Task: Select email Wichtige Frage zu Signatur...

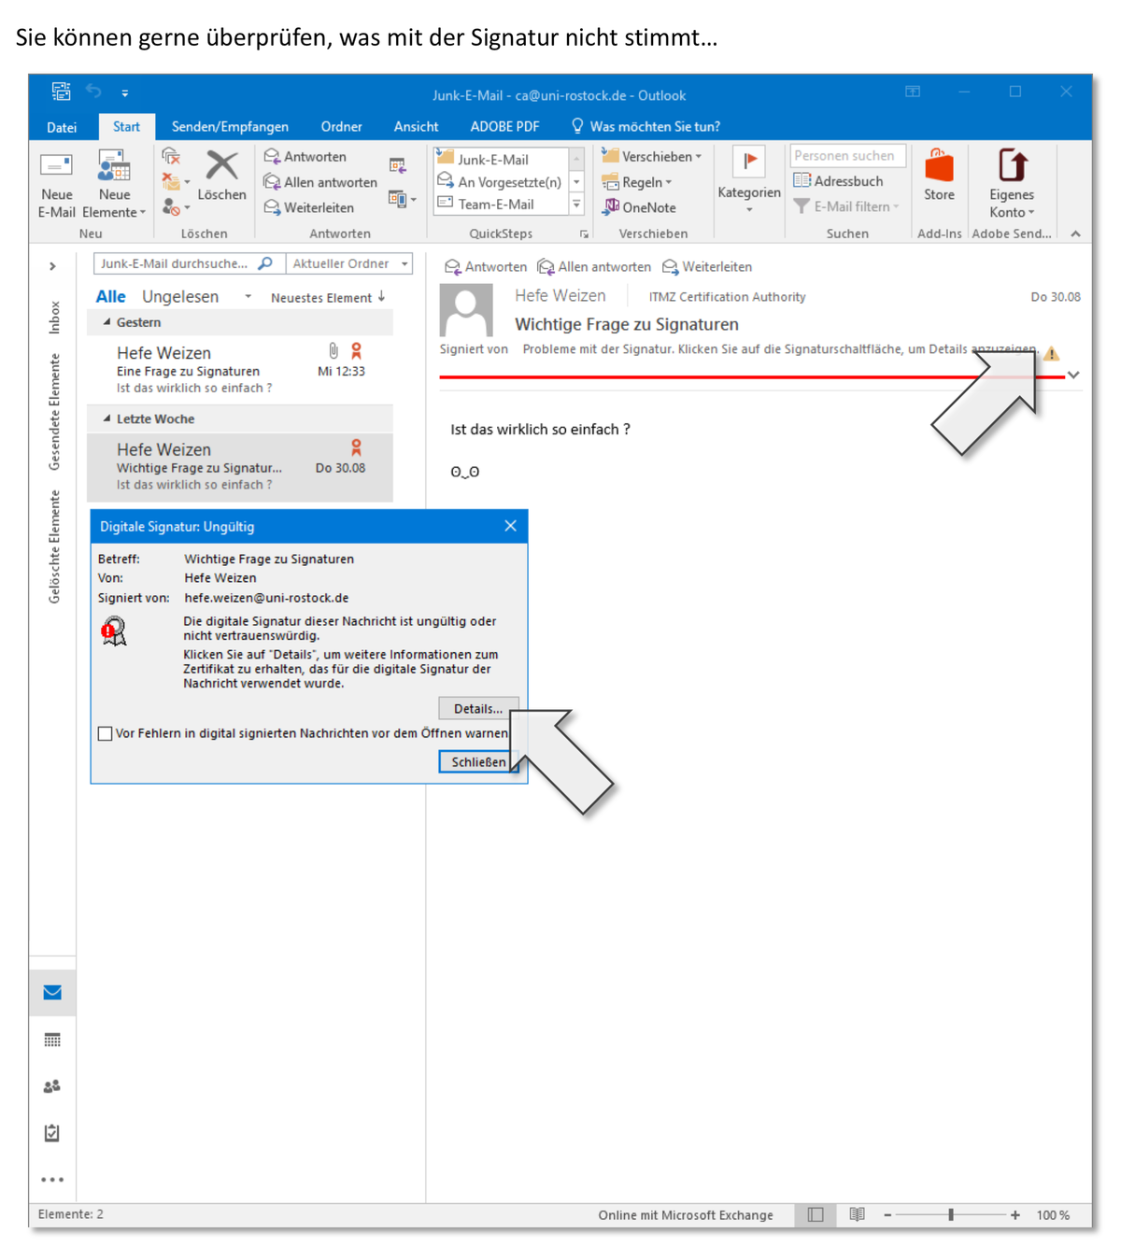Action: point(240,466)
